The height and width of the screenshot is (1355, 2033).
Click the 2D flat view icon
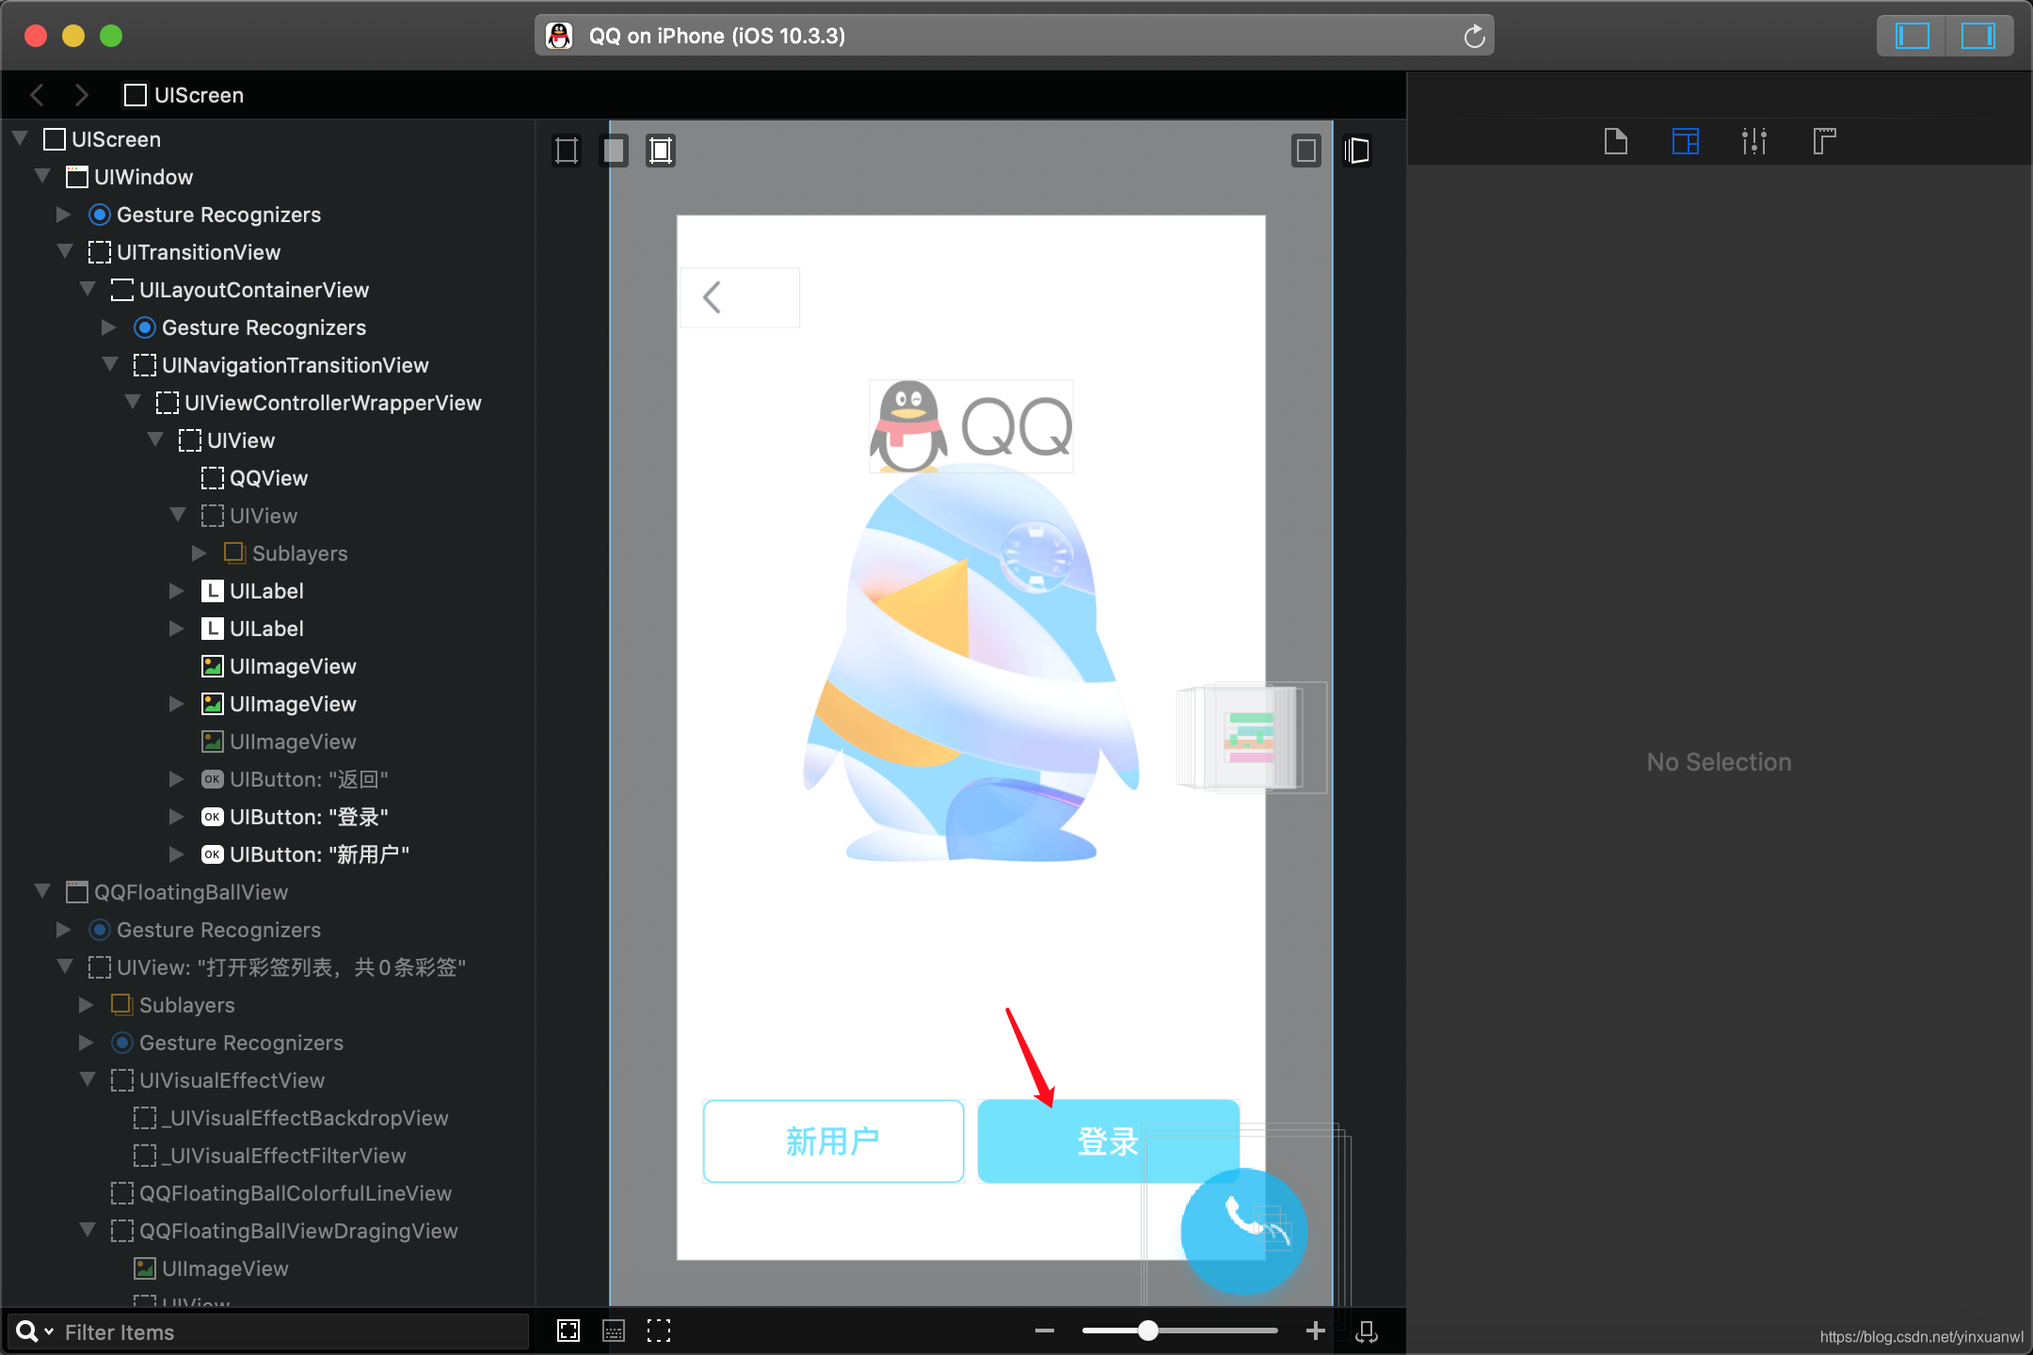pyautogui.click(x=1306, y=151)
